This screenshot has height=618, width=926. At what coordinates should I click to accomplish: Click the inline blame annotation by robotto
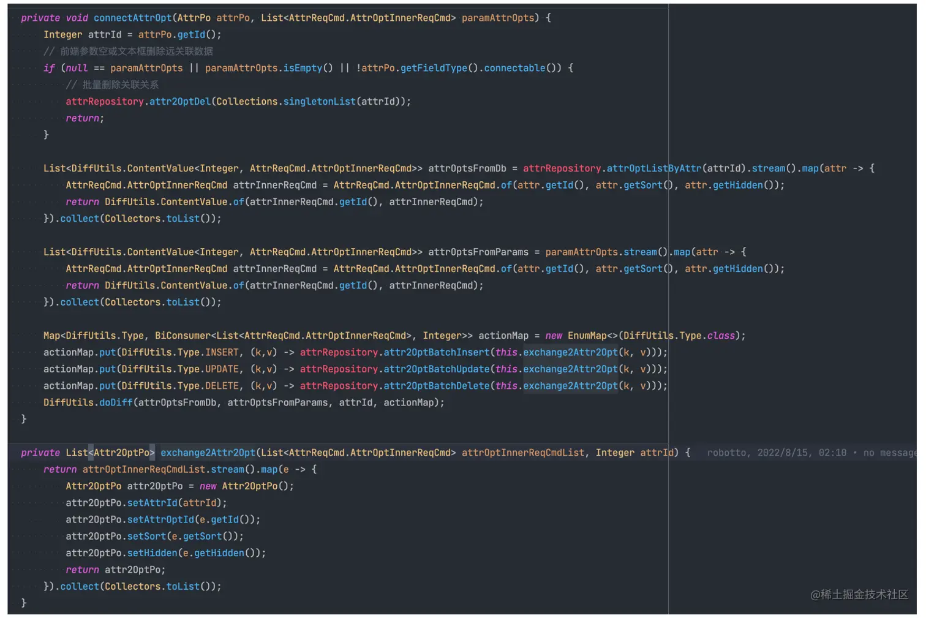(811, 453)
